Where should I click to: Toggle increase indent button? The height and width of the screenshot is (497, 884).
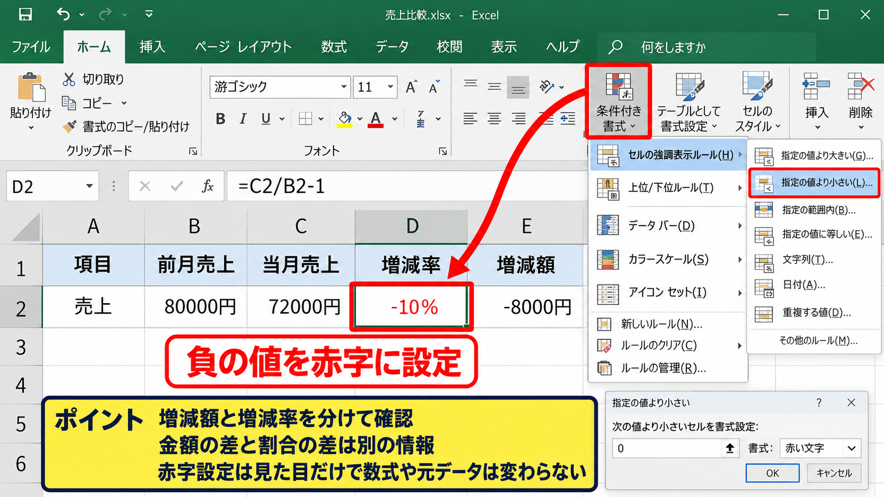coord(568,119)
